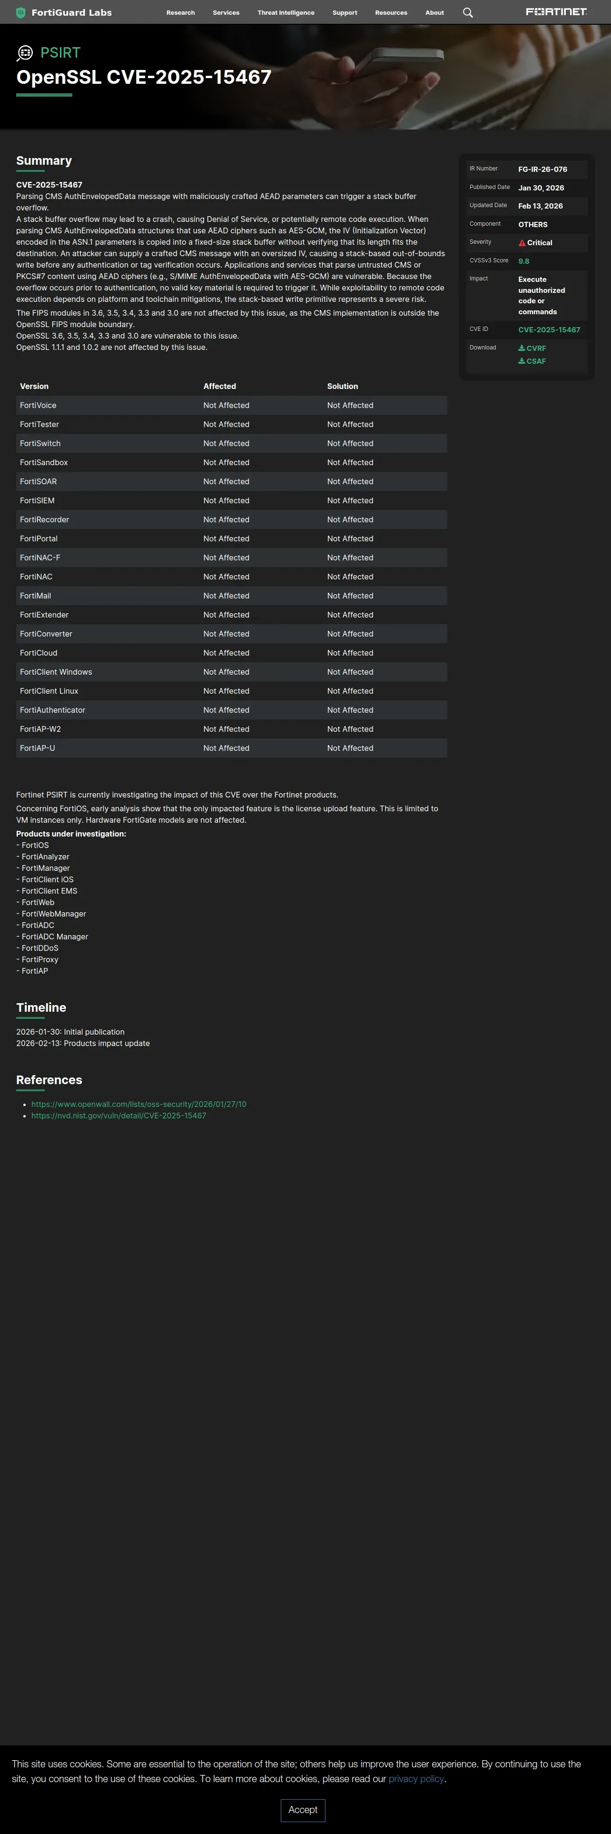
Task: Select the FortiConverter table row name
Action: pyautogui.click(x=46, y=634)
